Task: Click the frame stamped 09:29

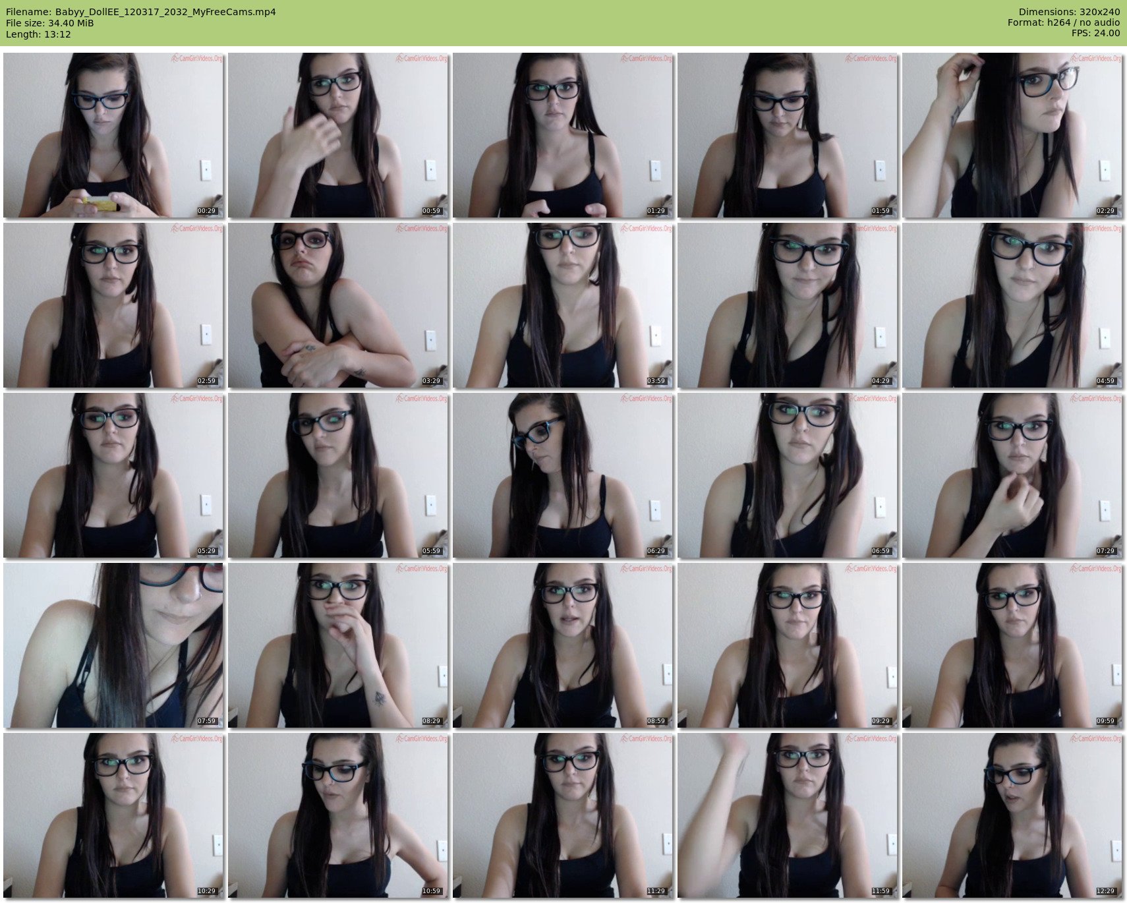Action: click(788, 645)
